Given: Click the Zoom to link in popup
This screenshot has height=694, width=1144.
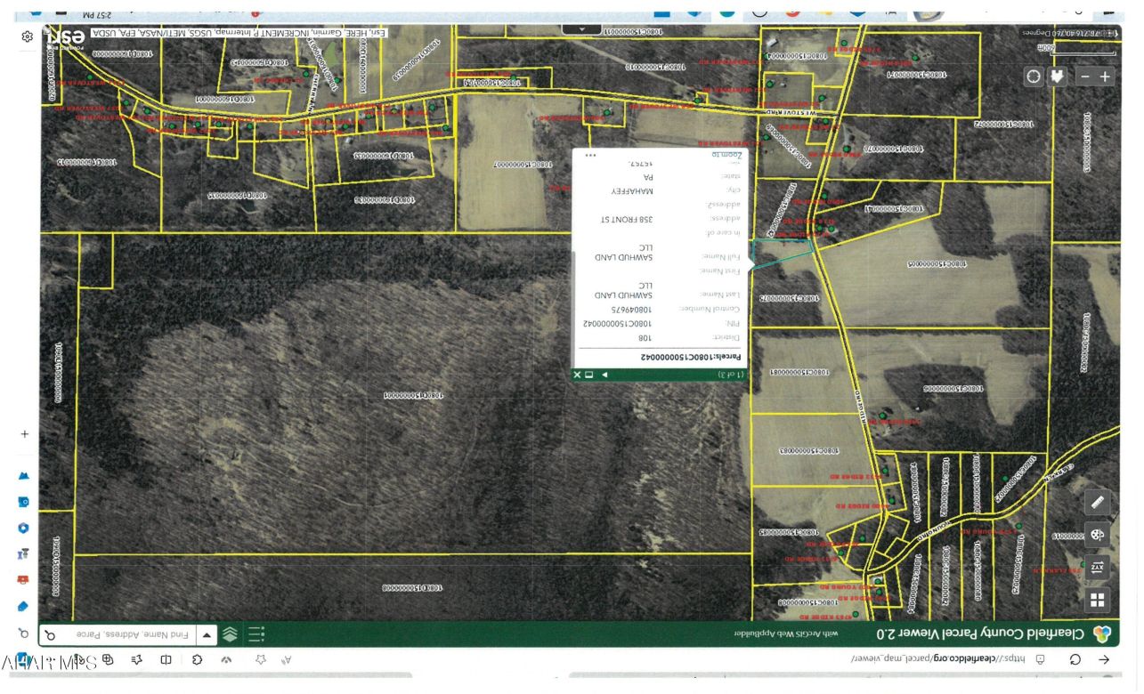Looking at the screenshot, I should (726, 155).
